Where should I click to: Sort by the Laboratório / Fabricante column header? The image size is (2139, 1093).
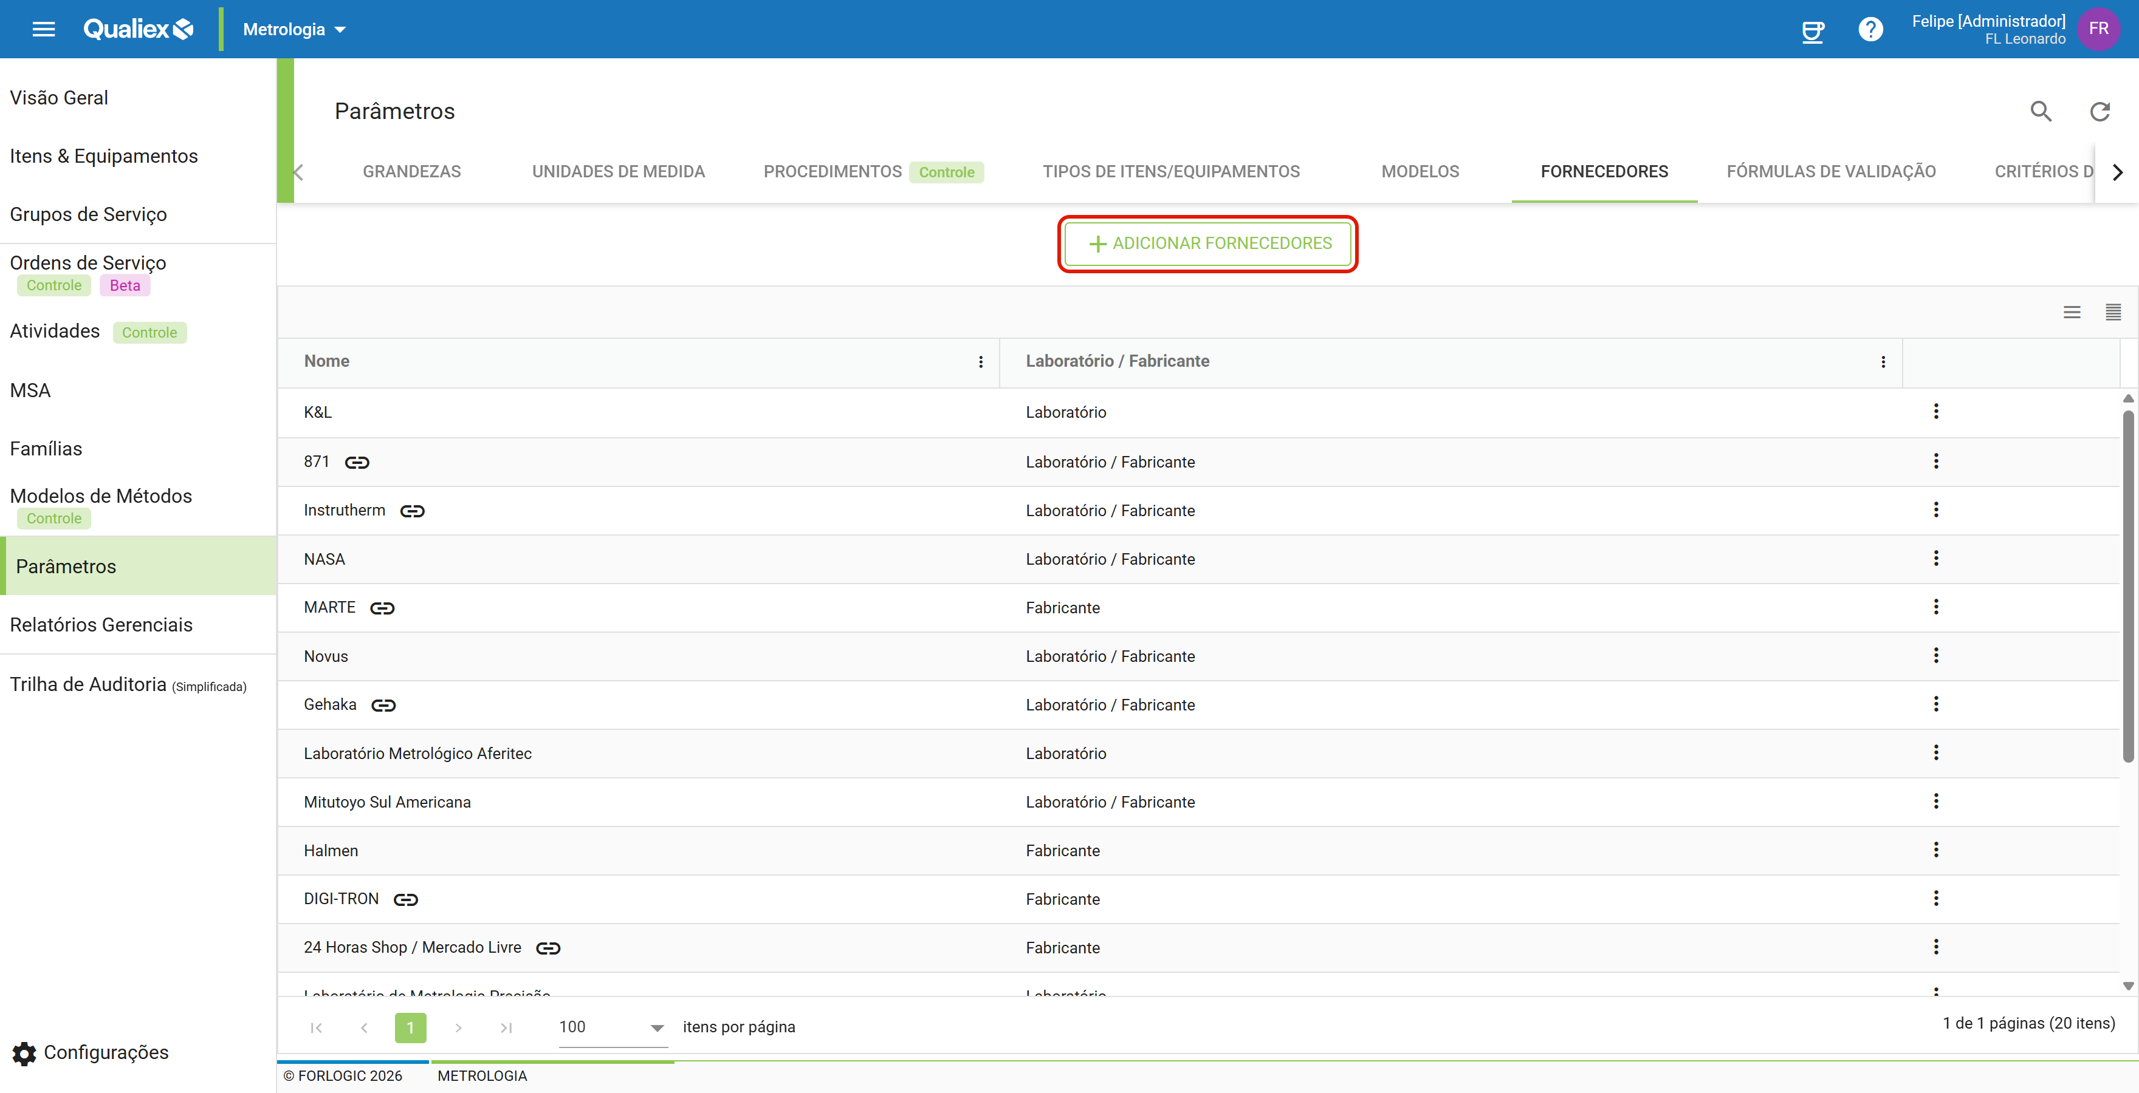coord(1117,361)
